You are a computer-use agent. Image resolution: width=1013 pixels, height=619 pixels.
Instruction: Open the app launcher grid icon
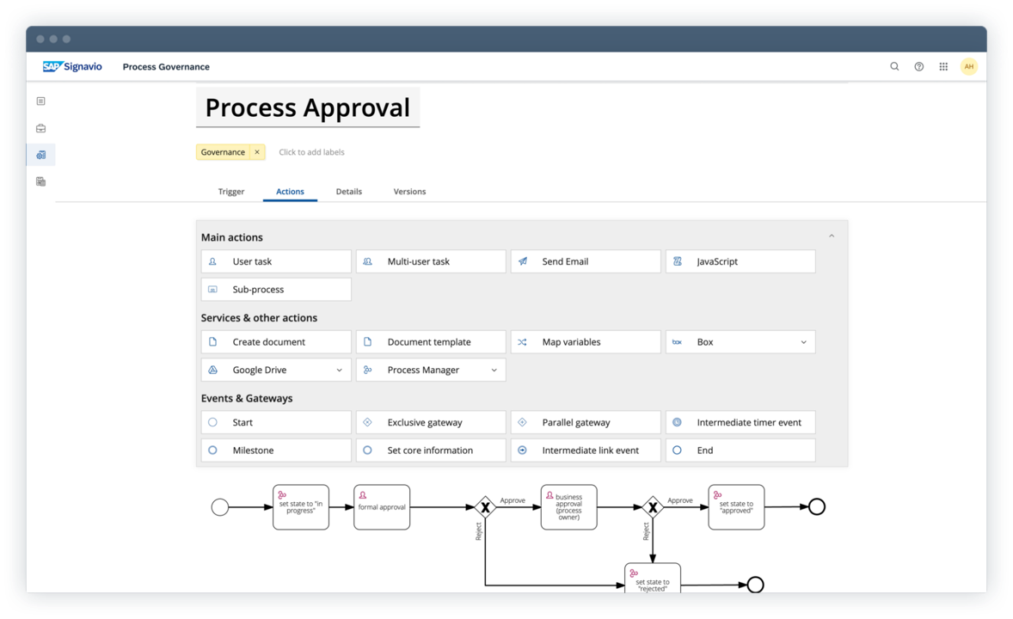tap(943, 66)
